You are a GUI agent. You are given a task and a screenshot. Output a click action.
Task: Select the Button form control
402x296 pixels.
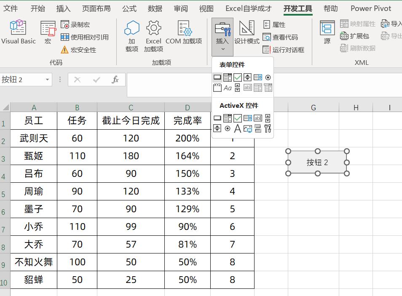tap(217, 77)
